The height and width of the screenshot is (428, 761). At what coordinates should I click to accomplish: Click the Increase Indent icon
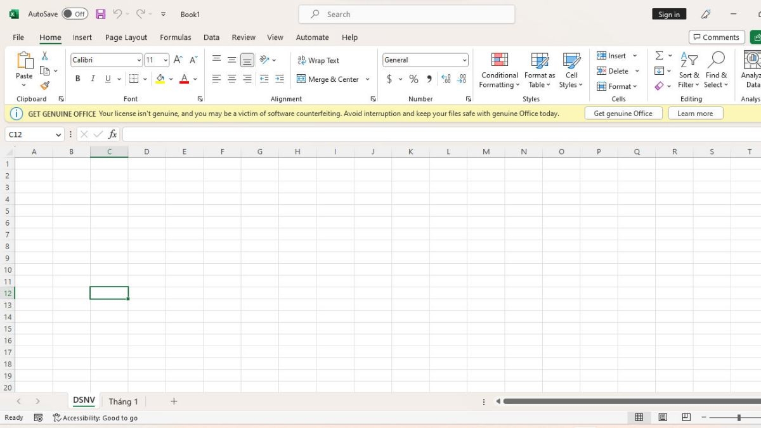280,79
